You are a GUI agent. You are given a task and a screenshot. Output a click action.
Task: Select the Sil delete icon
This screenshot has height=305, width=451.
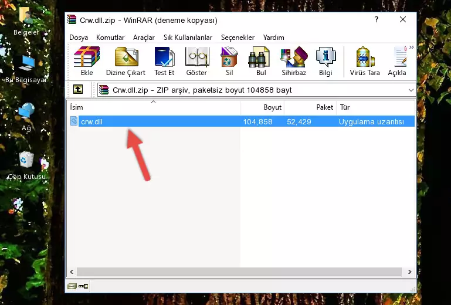(229, 61)
